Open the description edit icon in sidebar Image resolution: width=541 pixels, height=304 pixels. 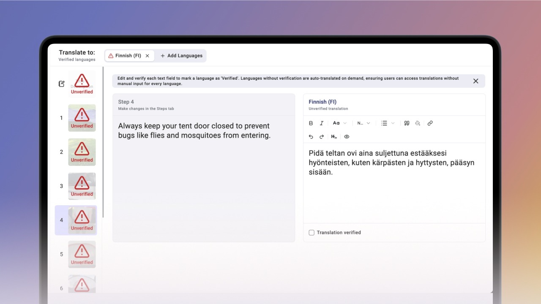click(x=61, y=84)
